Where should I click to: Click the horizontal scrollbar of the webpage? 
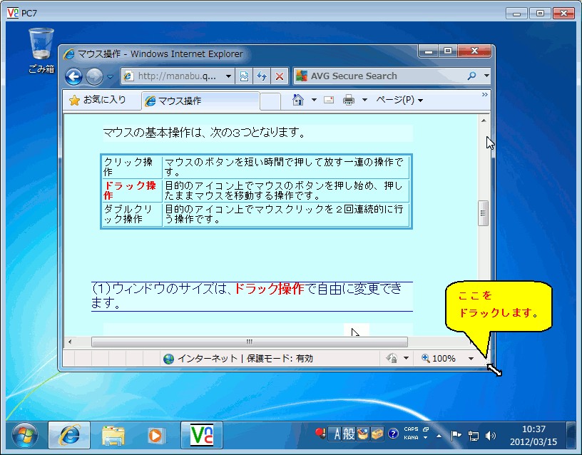[248, 342]
